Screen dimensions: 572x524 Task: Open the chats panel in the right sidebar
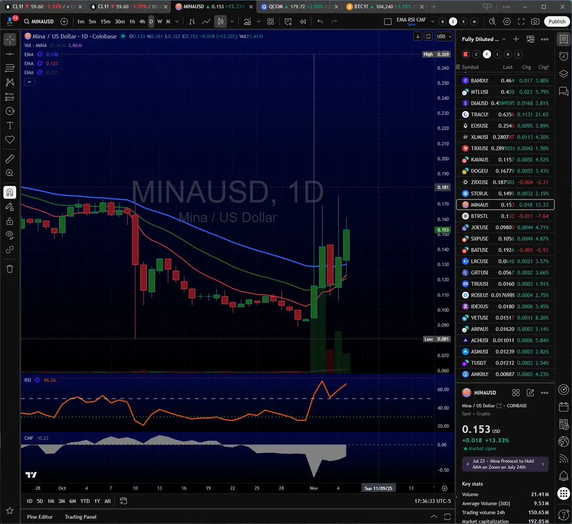point(563,91)
